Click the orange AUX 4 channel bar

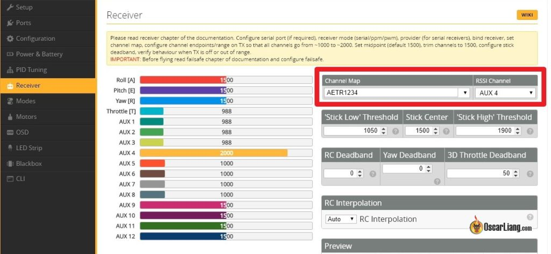214,153
